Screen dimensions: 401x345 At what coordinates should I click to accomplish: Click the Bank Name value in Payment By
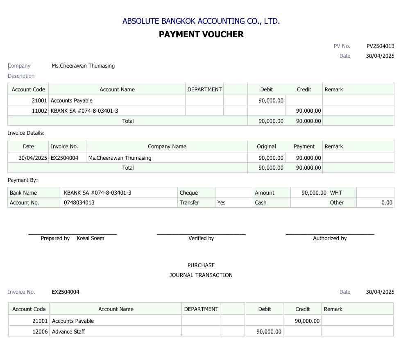[x=97, y=193]
